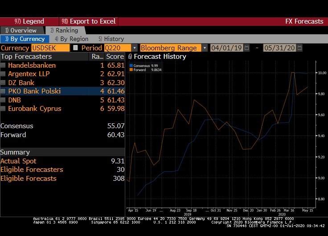
Task: Click the Export to Excel button
Action: pos(89,21)
